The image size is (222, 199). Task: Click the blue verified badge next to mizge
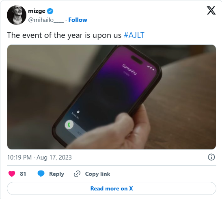[x=50, y=11]
